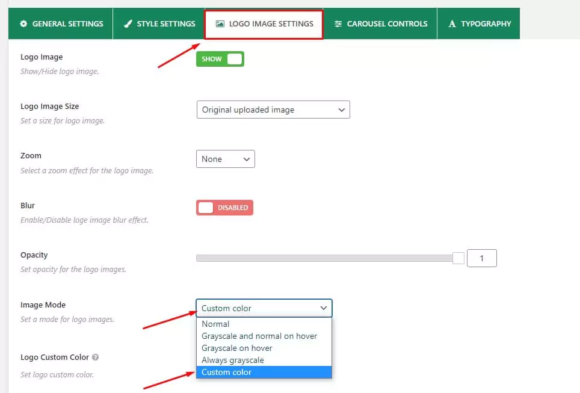
Task: Collapse the Image Mode dropdown
Action: tap(264, 308)
